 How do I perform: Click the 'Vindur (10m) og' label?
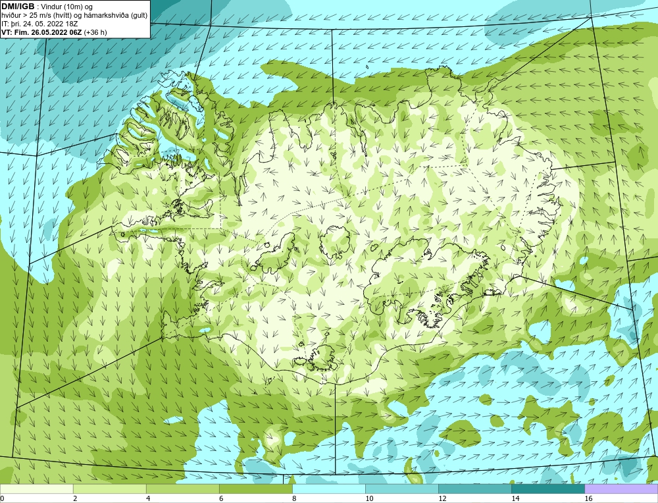pos(66,7)
